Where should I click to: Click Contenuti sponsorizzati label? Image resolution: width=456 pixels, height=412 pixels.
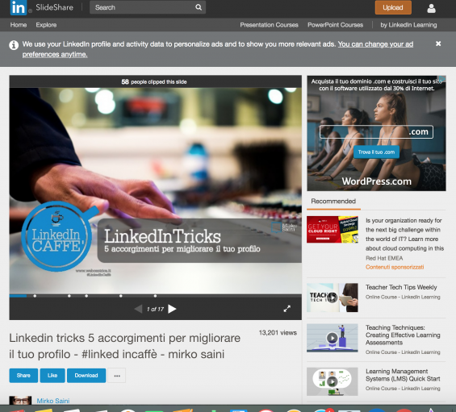[x=395, y=267]
